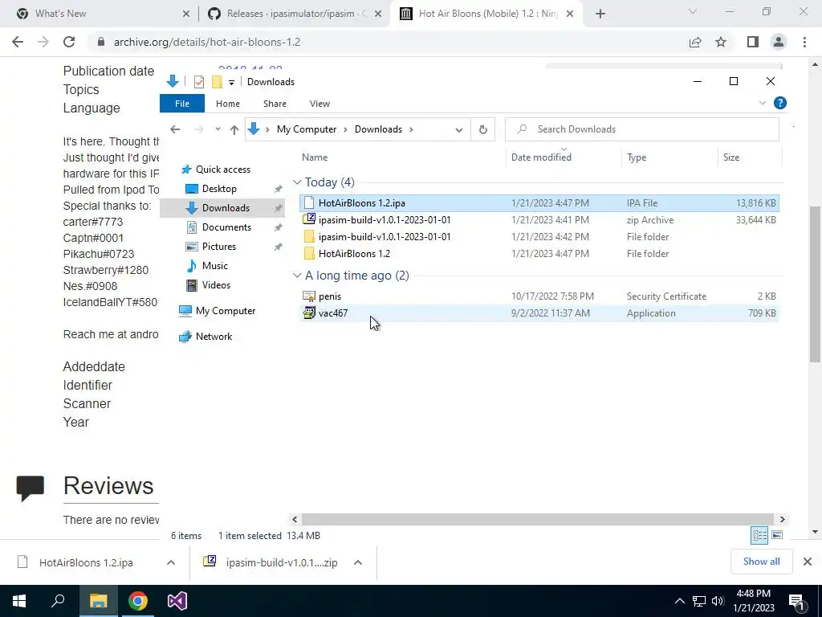Screen dimensions: 822x617
Task: Select the HotAirBloons 1.2 folder
Action: (x=539, y=253)
